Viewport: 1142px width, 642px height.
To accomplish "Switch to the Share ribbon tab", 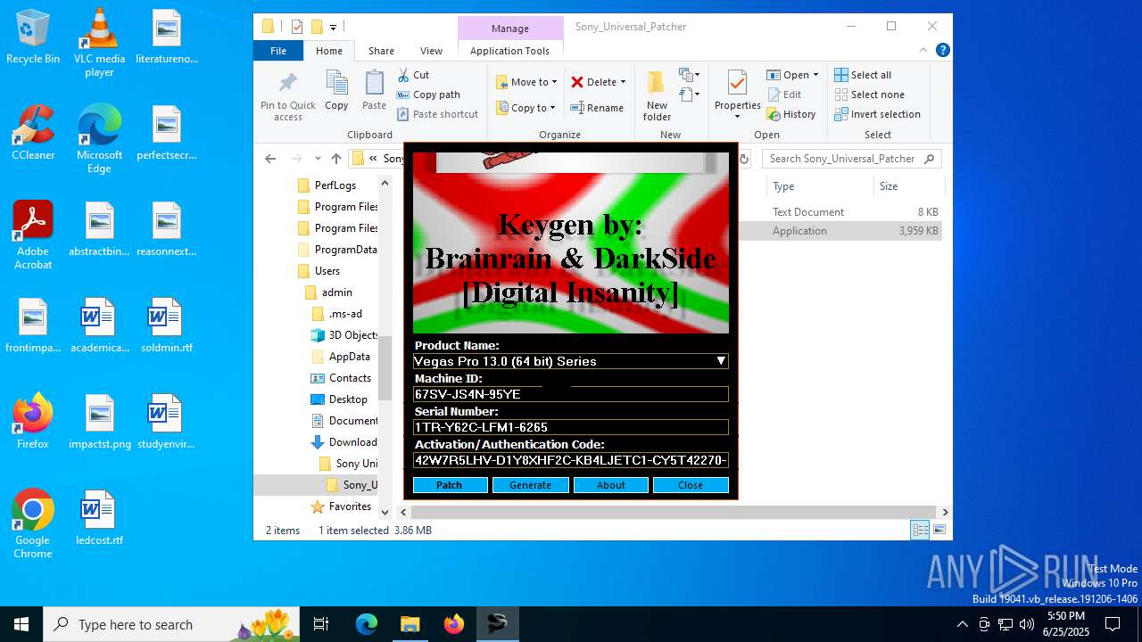I will tap(381, 51).
